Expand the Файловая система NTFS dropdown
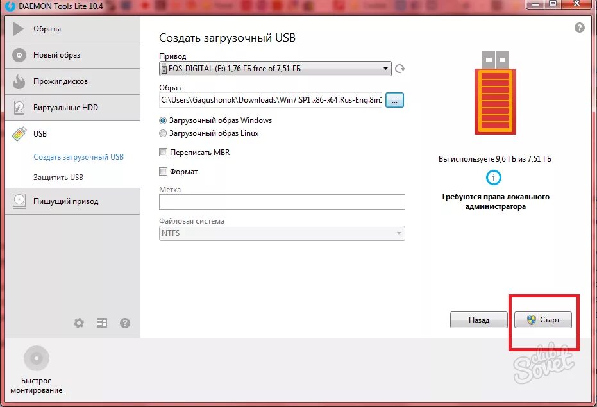The width and height of the screenshot is (597, 407). tap(282, 233)
